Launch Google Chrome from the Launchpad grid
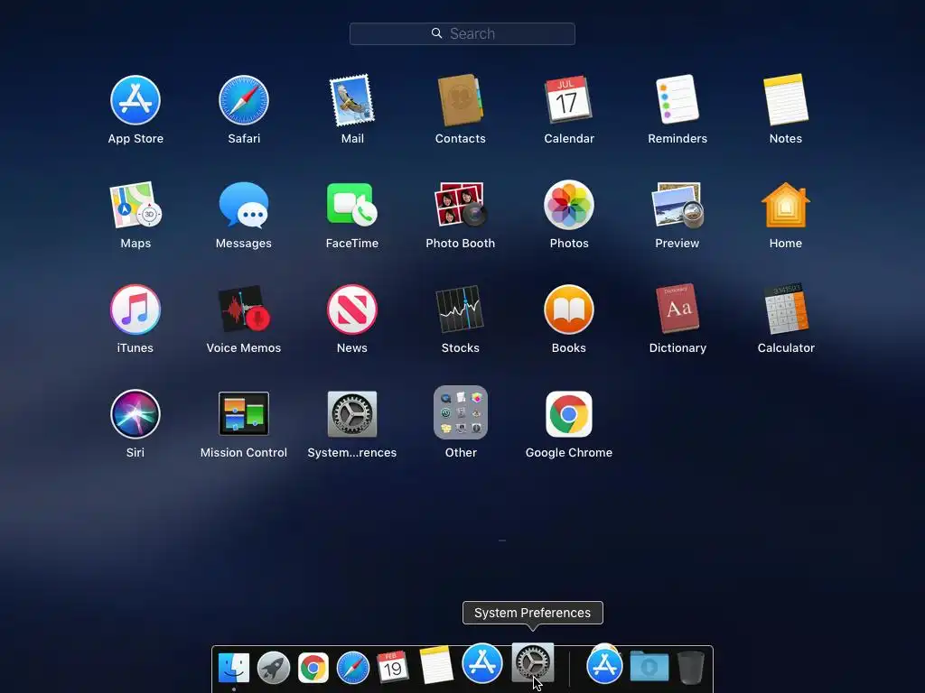925x693 pixels. click(x=569, y=413)
